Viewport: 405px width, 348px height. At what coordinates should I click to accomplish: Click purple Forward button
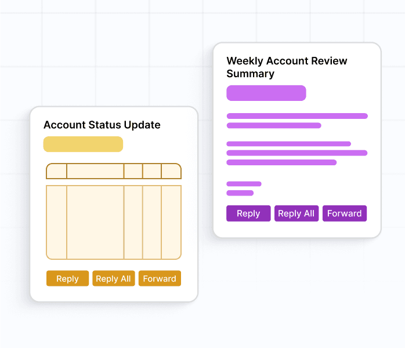[345, 213]
